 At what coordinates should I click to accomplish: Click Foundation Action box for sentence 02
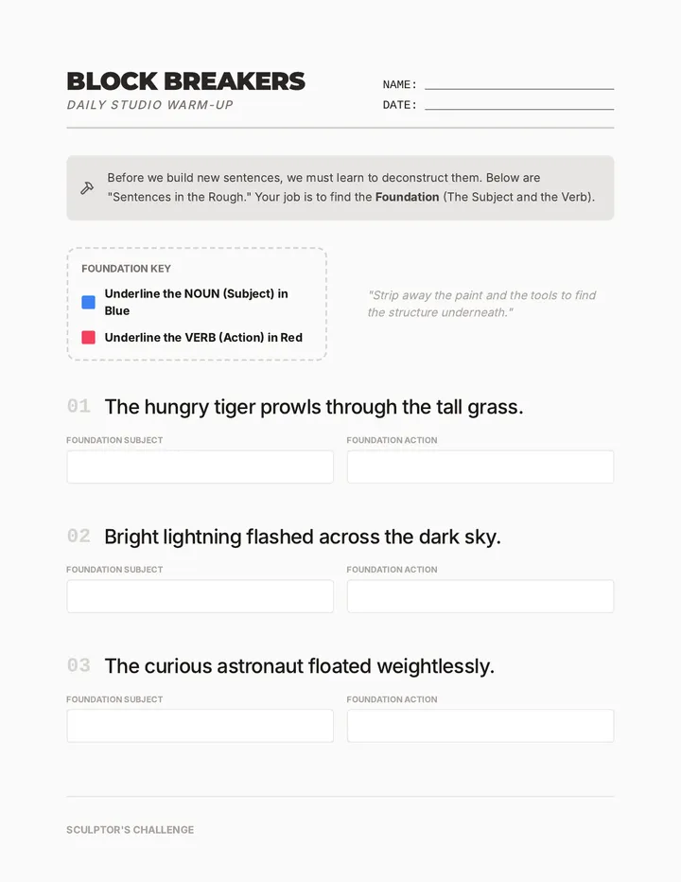pyautogui.click(x=480, y=596)
